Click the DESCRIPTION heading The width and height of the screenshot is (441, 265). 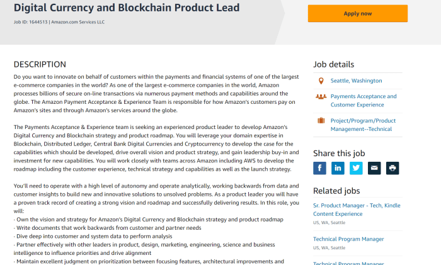(x=40, y=64)
